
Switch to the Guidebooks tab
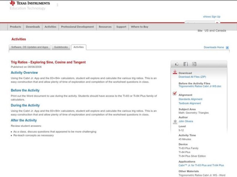click(61, 47)
